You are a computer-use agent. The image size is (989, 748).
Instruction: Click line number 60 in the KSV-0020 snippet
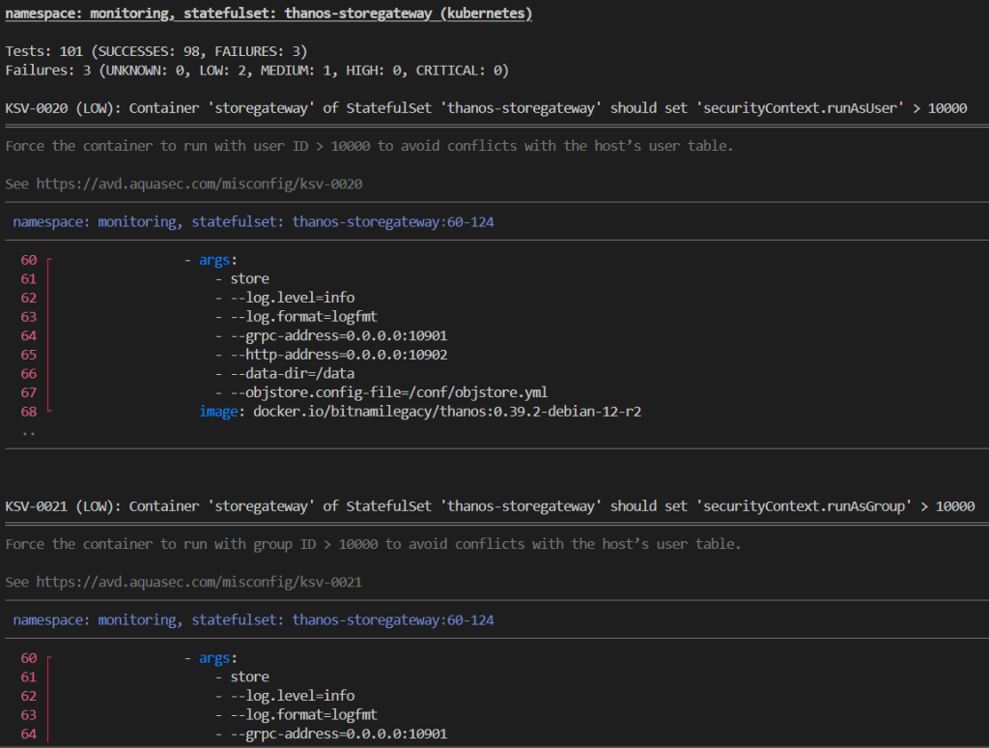[x=29, y=260]
